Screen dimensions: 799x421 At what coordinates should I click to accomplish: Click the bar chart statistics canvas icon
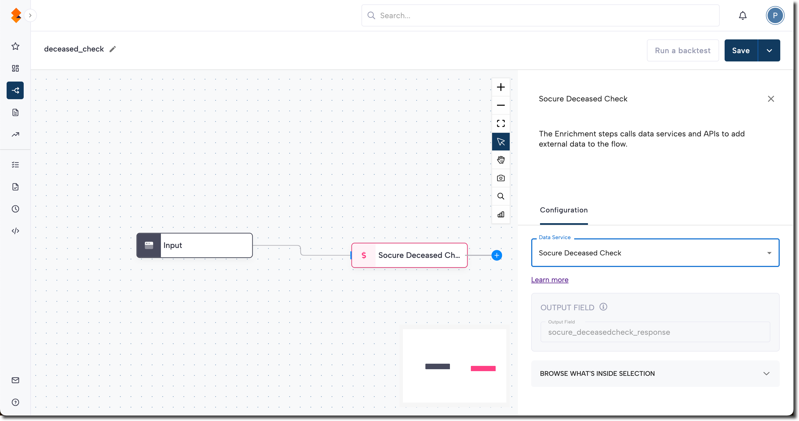pyautogui.click(x=501, y=214)
